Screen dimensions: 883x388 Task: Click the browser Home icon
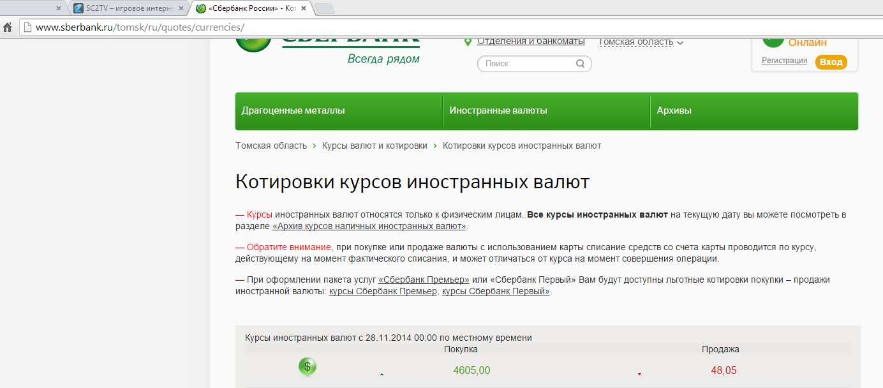pyautogui.click(x=8, y=27)
